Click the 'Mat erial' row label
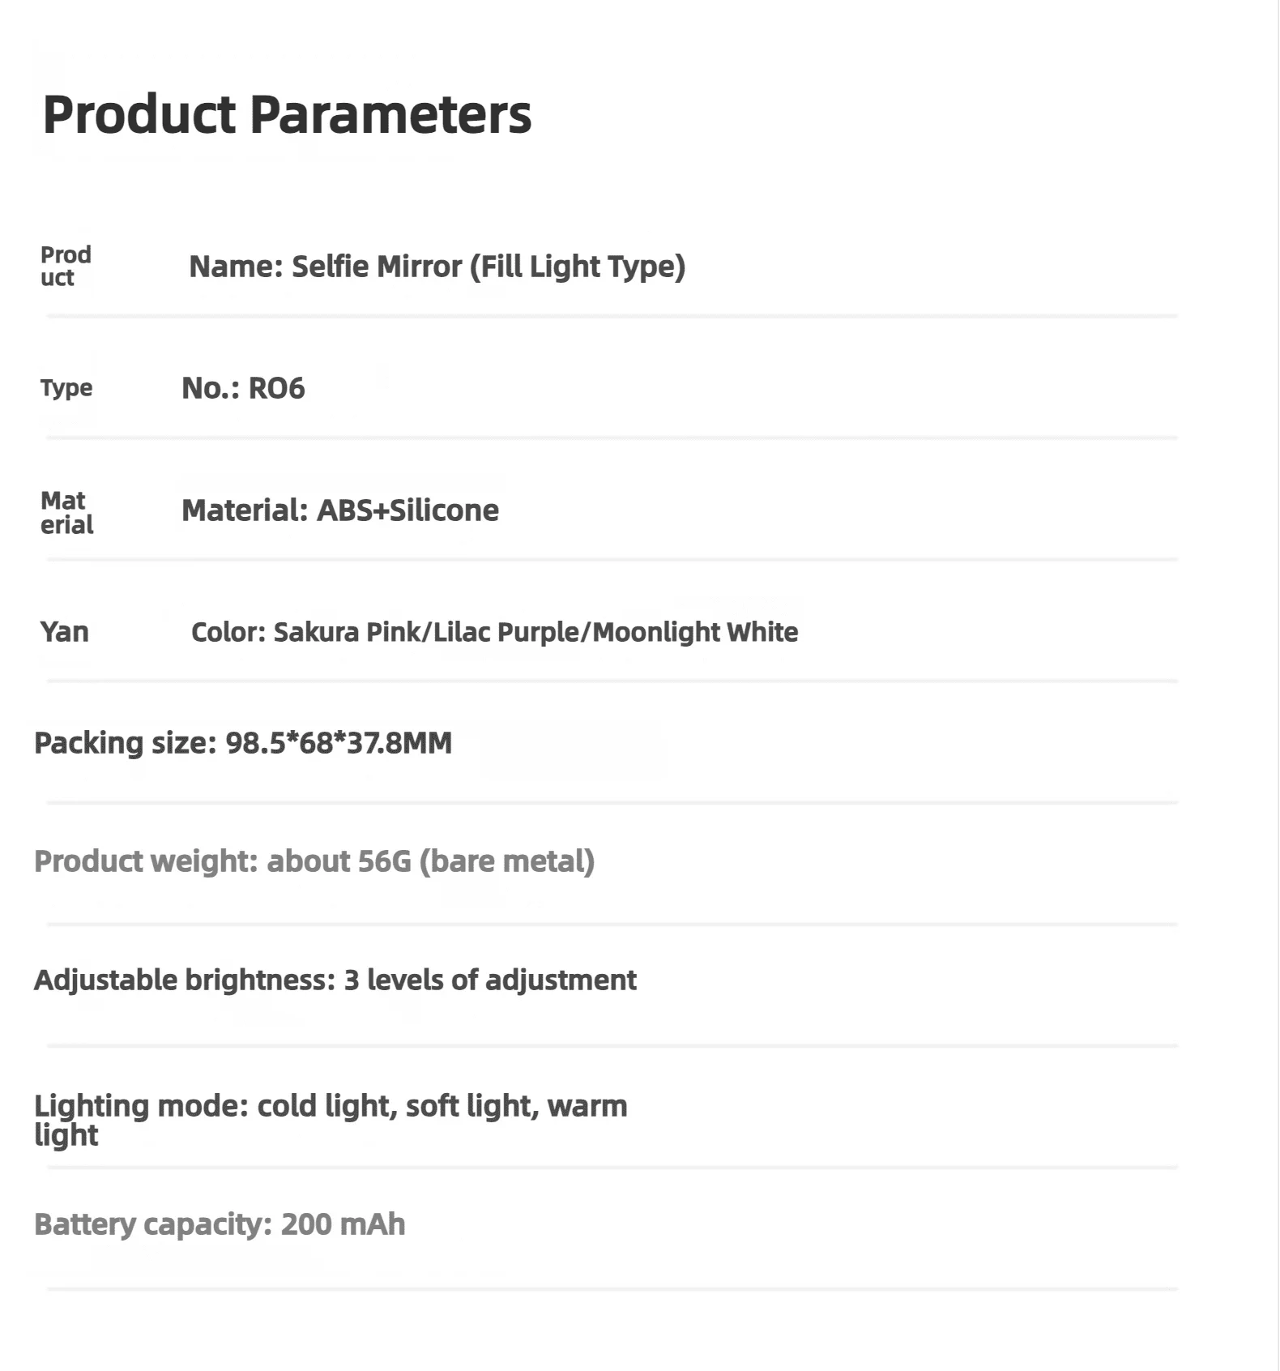This screenshot has width=1280, height=1371. (x=66, y=512)
